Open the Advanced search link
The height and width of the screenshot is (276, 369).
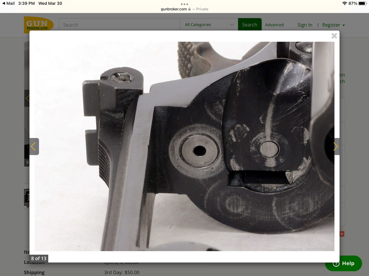tap(274, 24)
